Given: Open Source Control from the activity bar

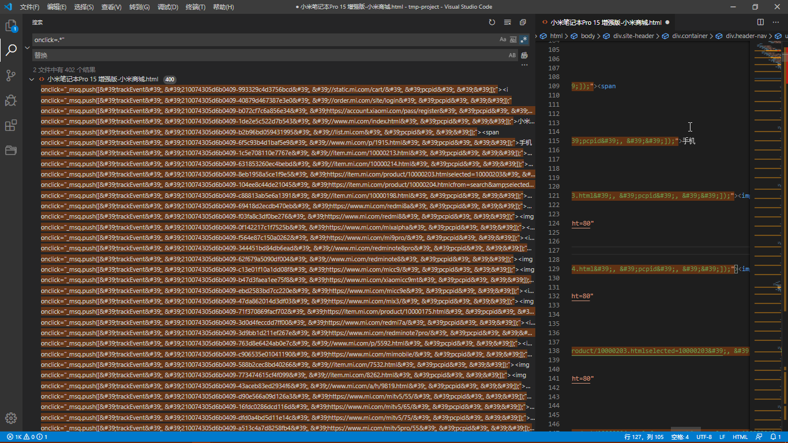Looking at the screenshot, I should click(12, 76).
